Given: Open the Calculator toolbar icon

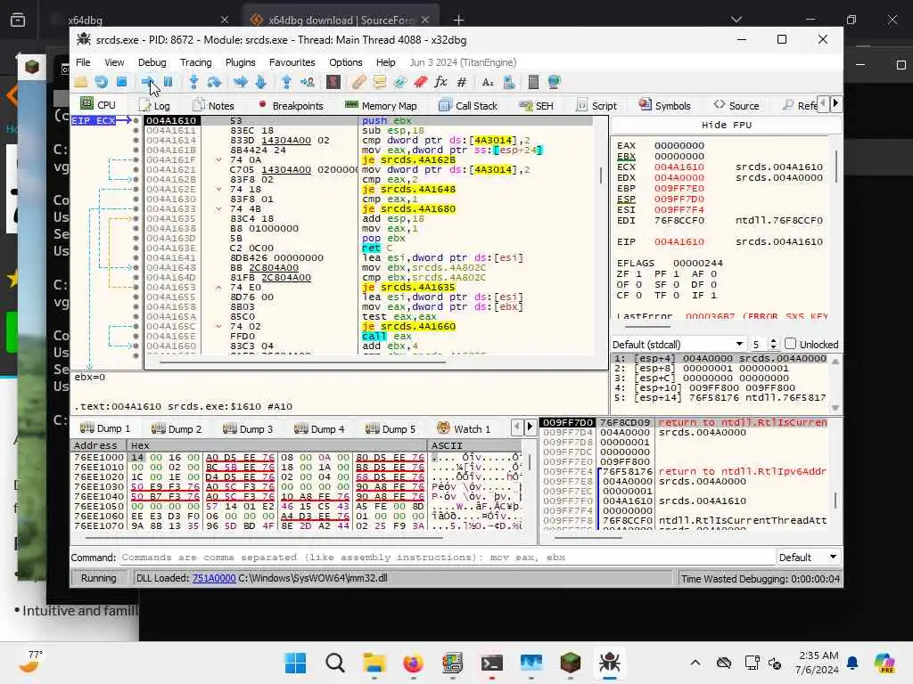Looking at the screenshot, I should (x=533, y=82).
